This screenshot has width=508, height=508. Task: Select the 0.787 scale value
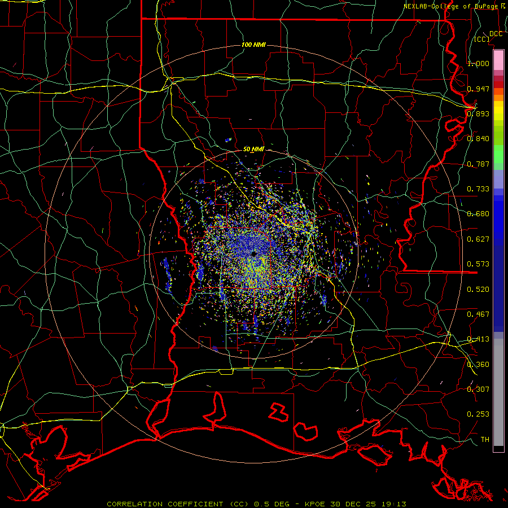(478, 164)
